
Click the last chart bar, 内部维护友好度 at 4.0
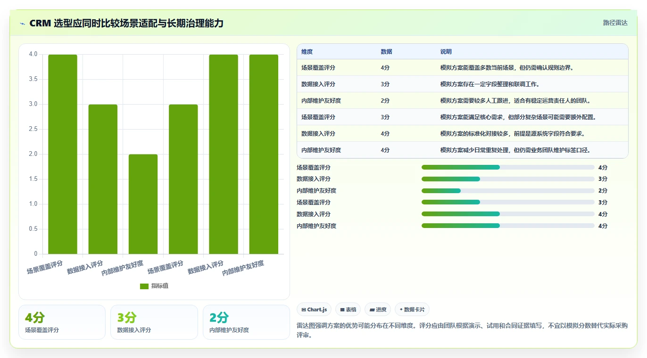[x=264, y=154]
